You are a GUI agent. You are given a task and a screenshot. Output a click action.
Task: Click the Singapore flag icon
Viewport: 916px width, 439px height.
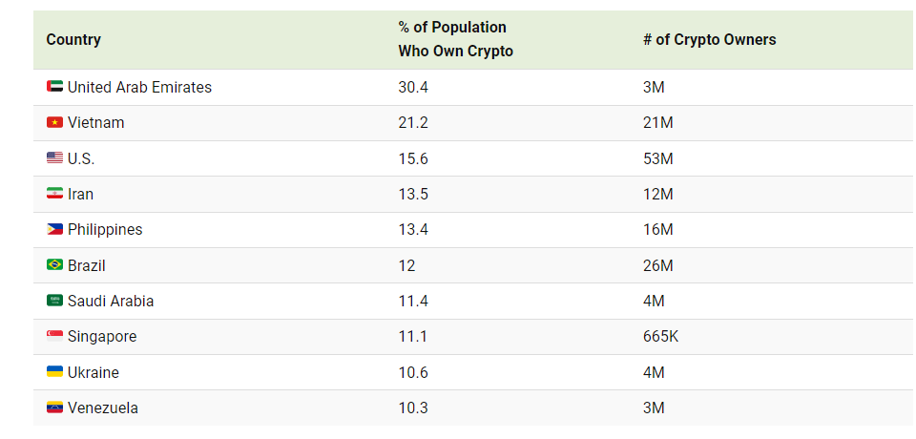click(x=54, y=337)
